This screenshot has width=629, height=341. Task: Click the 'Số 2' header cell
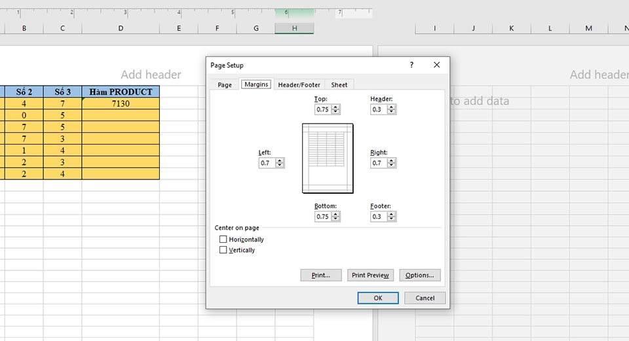pos(24,92)
